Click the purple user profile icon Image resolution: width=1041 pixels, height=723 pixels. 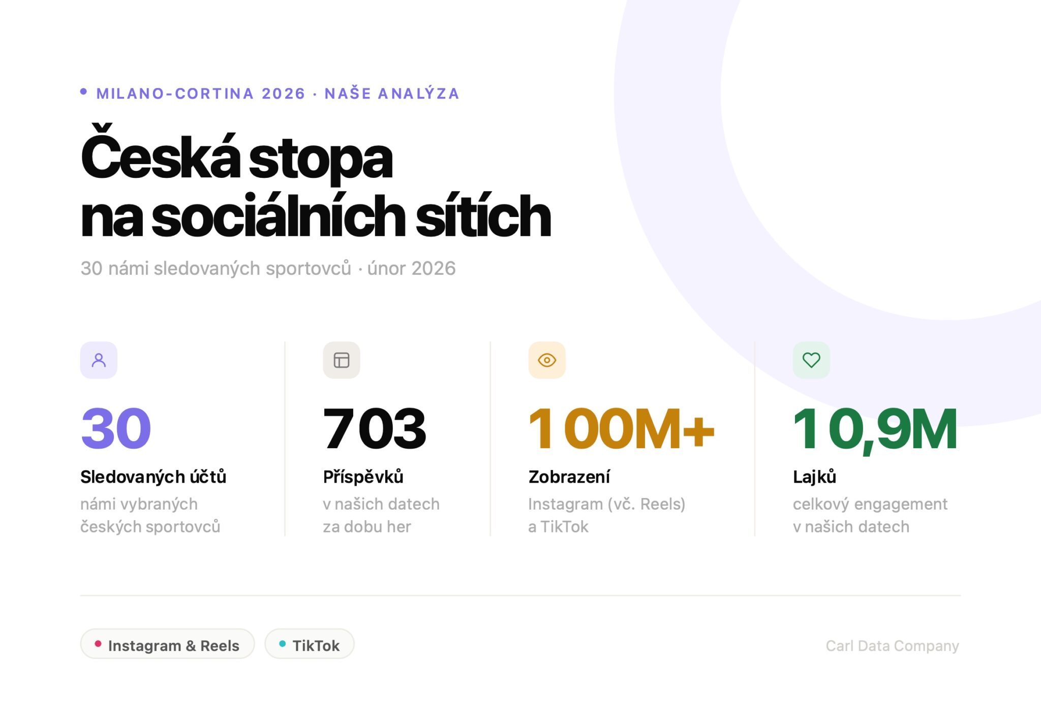99,360
